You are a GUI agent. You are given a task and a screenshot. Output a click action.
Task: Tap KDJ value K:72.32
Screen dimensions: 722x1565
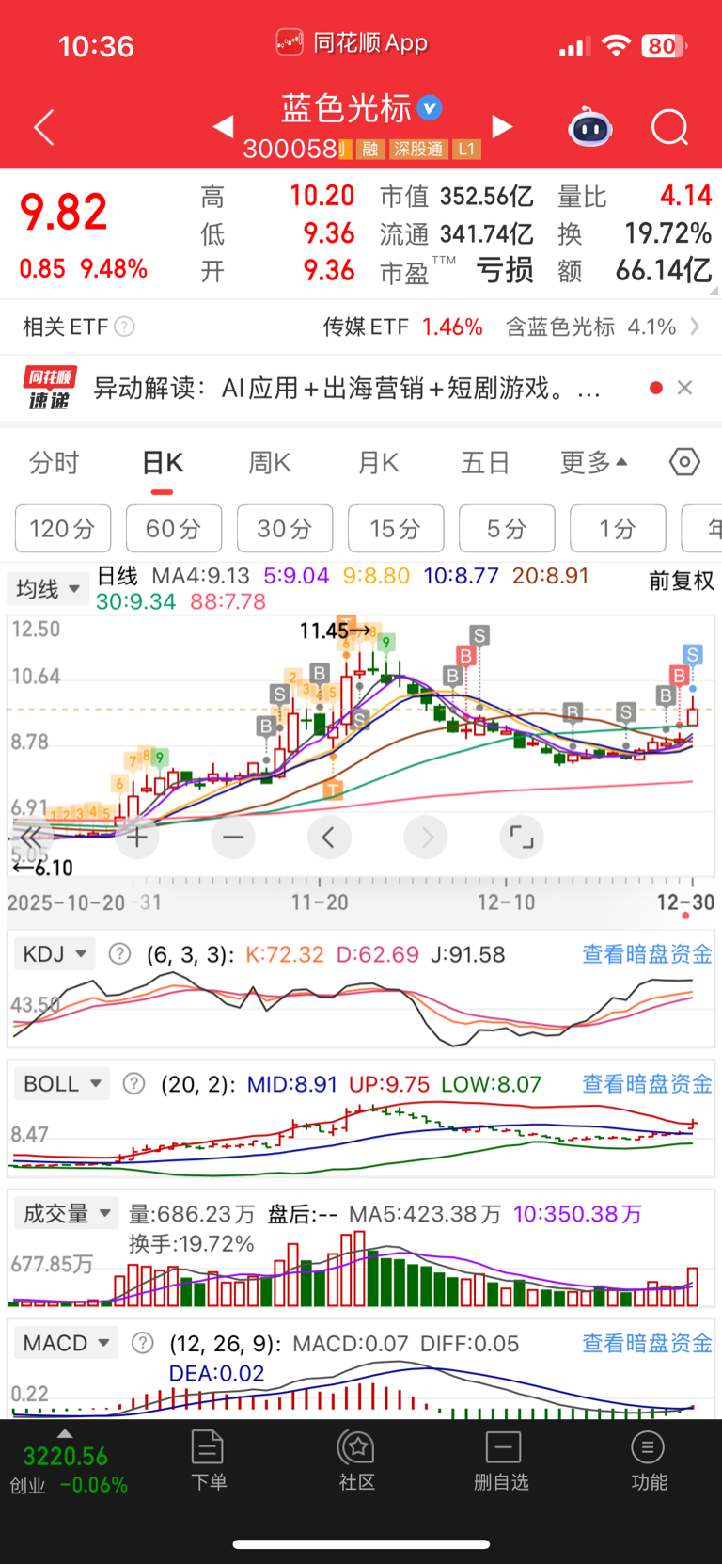284,954
